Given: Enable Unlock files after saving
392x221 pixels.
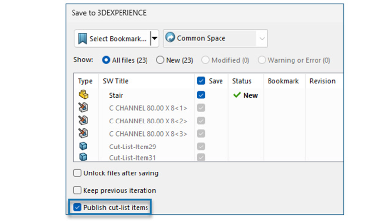Looking at the screenshot, I should pyautogui.click(x=77, y=173).
